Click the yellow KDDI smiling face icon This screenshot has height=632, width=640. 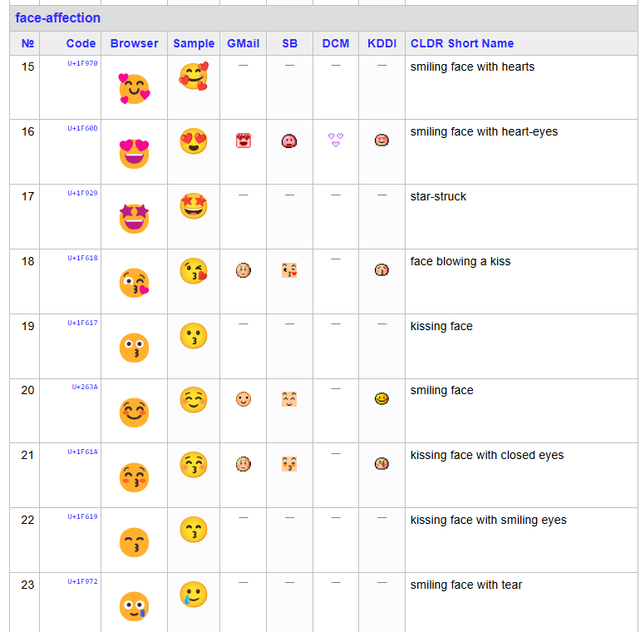click(382, 399)
